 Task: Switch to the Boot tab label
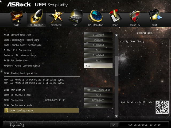coord(115,25)
